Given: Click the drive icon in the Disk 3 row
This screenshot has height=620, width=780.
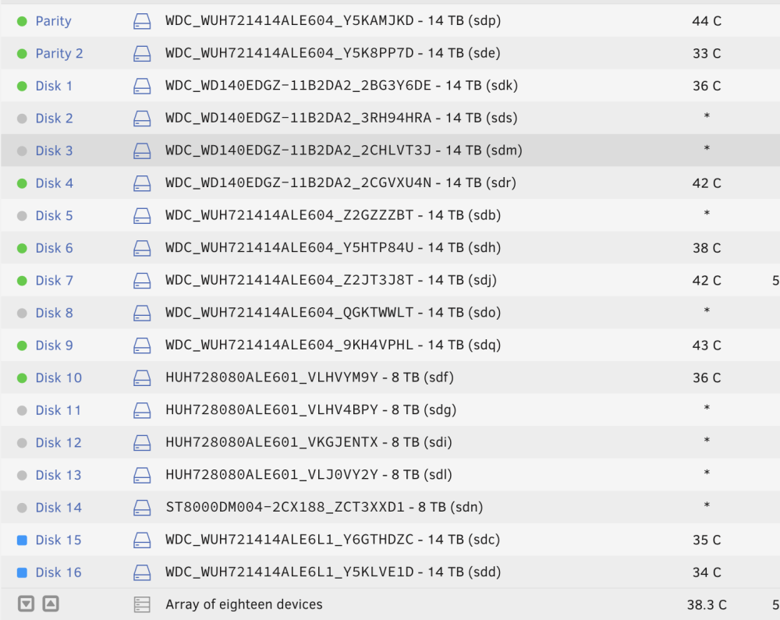Looking at the screenshot, I should pyautogui.click(x=142, y=151).
